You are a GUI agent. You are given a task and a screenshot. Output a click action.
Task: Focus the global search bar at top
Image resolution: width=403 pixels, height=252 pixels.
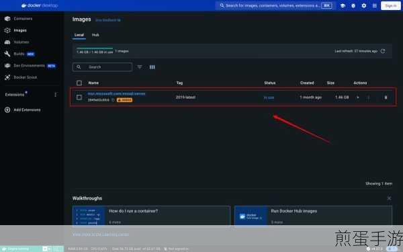275,5
